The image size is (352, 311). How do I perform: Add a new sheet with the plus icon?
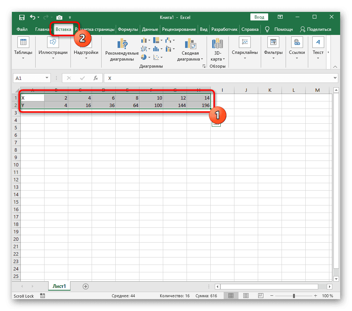[x=86, y=286]
